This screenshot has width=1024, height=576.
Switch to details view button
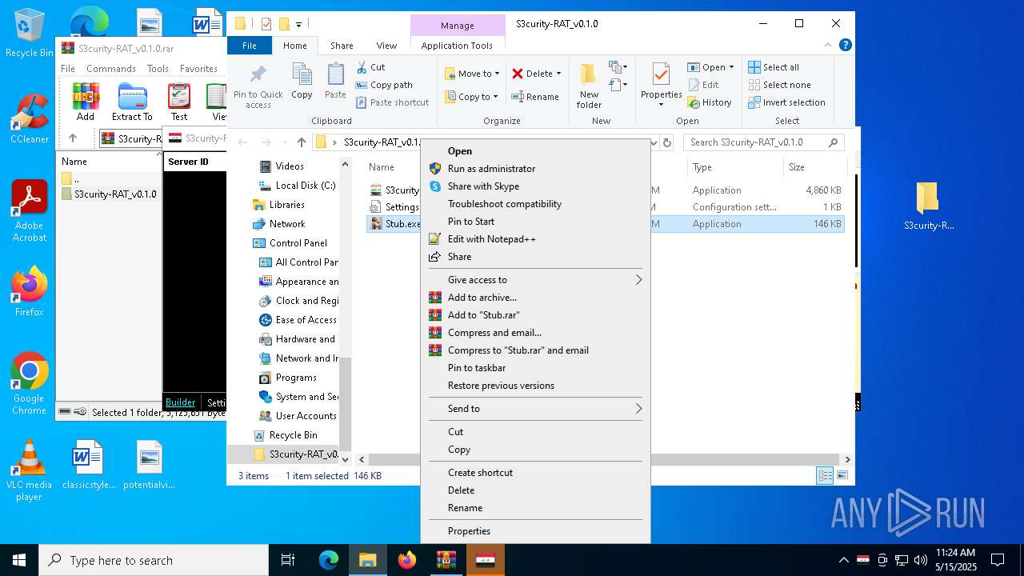[825, 476]
